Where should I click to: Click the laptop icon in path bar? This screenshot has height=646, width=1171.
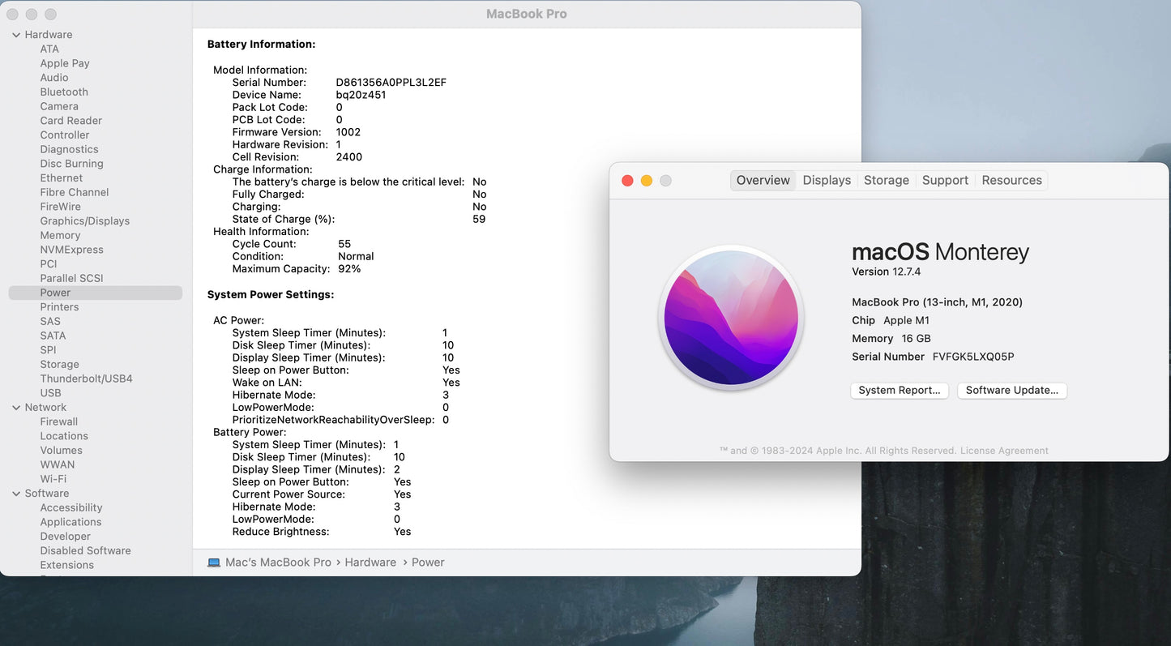tap(214, 563)
